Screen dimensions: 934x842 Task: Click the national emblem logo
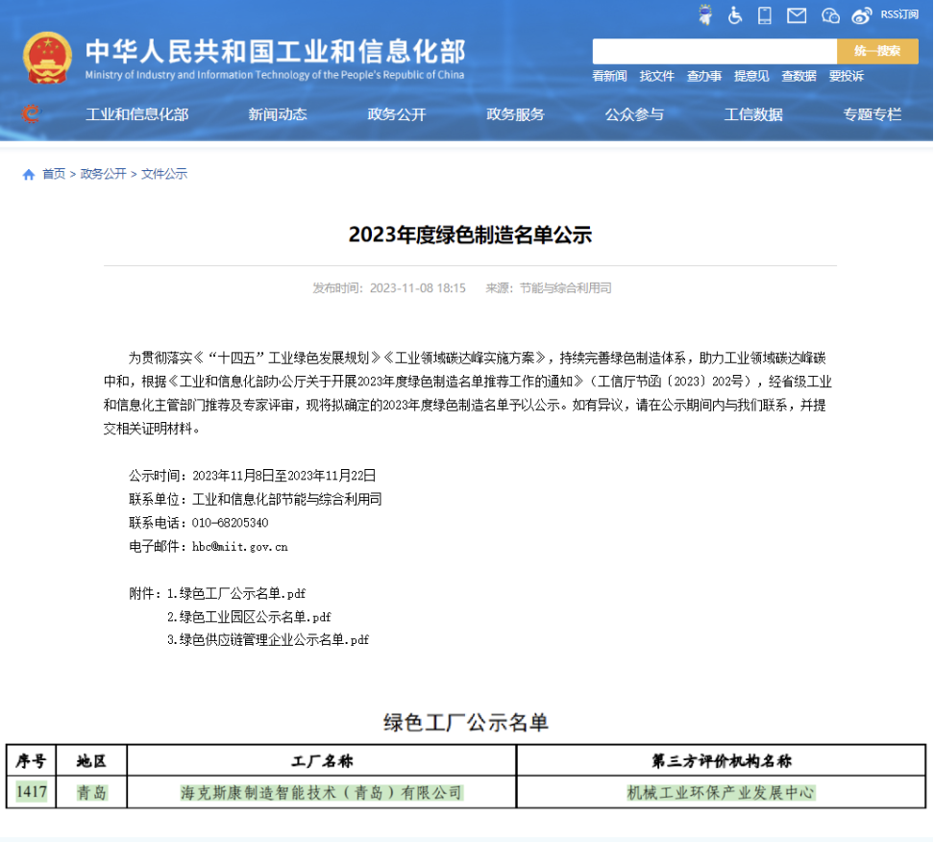(47, 58)
